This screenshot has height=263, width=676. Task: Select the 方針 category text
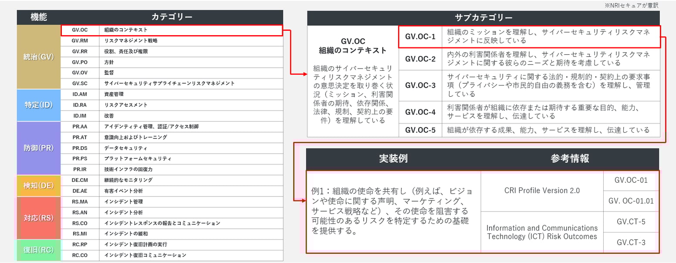click(x=109, y=62)
